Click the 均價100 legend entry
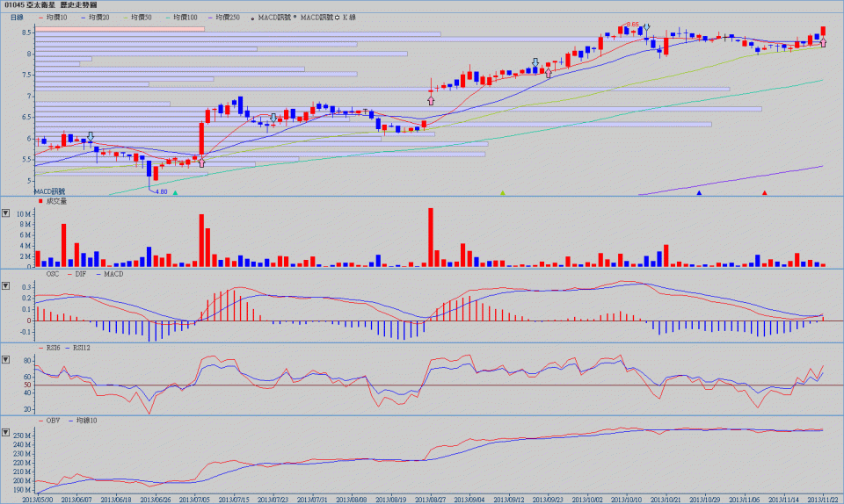The height and width of the screenshot is (504, 844). [x=182, y=17]
